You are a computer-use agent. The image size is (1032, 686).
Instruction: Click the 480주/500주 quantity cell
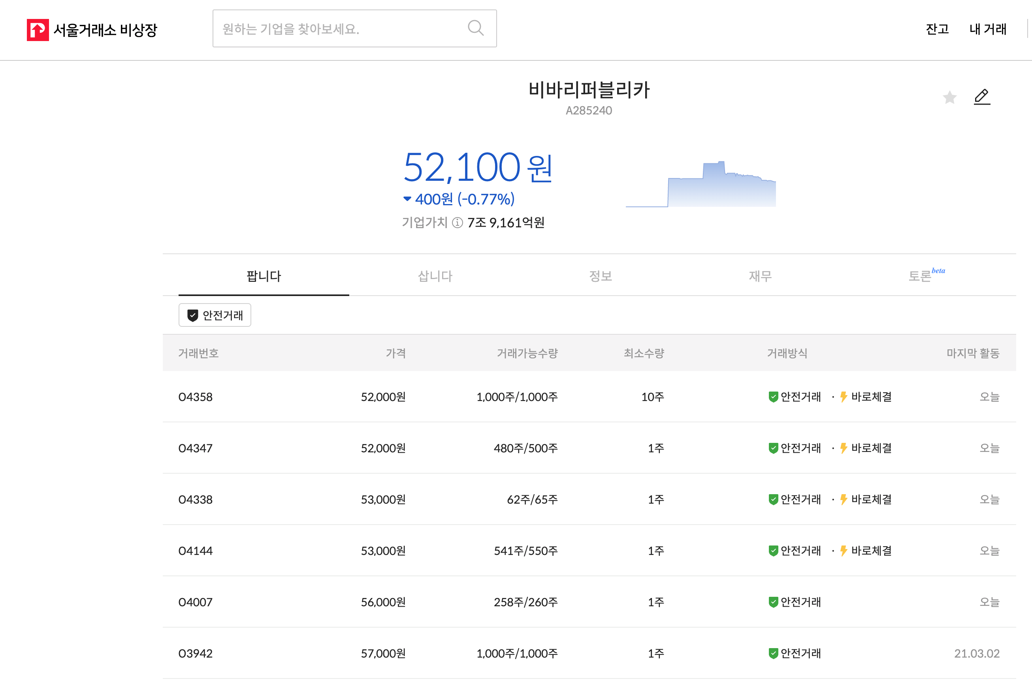525,448
